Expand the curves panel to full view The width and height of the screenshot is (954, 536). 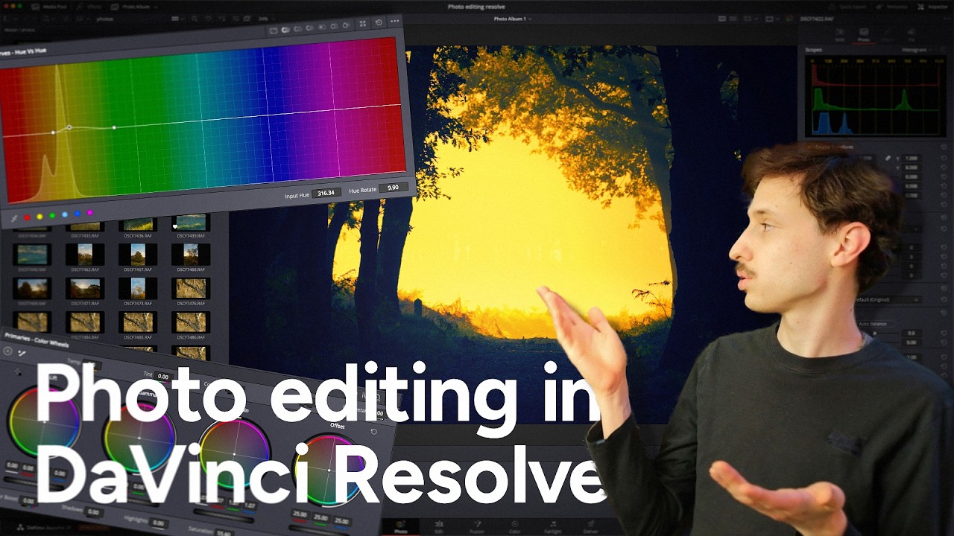coord(363,24)
